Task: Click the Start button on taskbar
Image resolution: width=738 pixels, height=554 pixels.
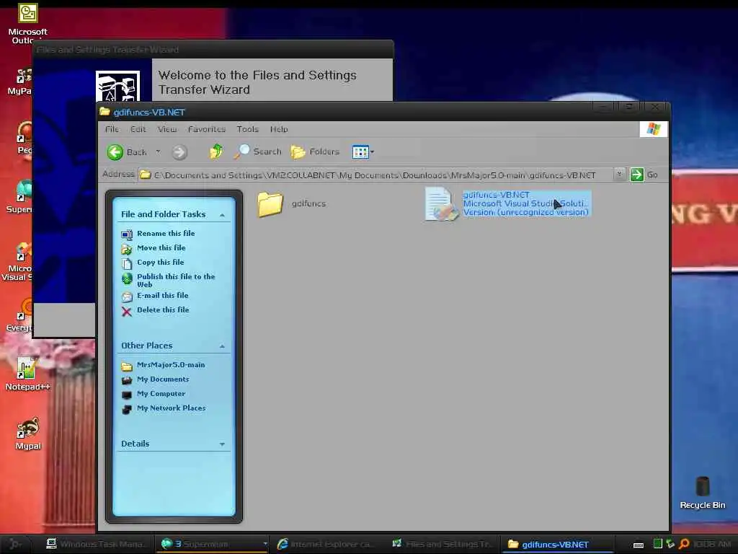Action: click(15, 544)
